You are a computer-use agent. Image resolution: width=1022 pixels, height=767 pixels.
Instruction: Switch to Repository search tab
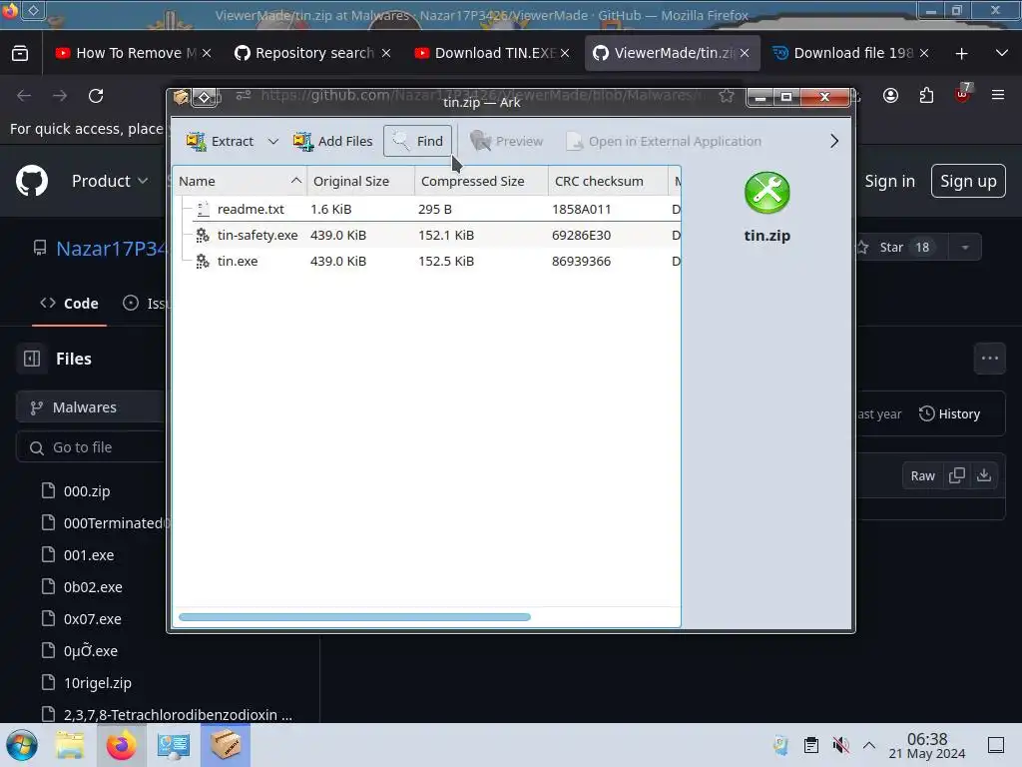point(311,53)
